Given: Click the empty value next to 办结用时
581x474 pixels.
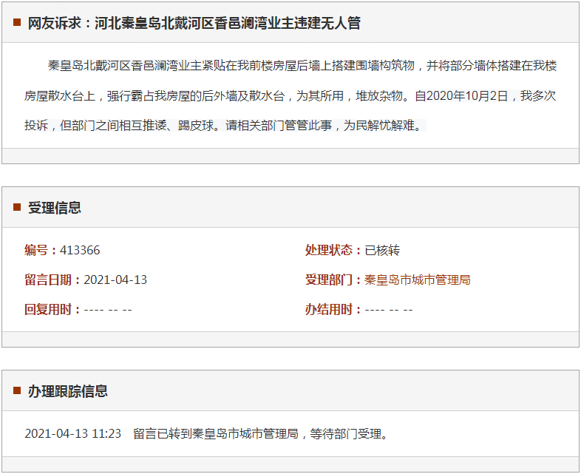Looking at the screenshot, I should (389, 309).
